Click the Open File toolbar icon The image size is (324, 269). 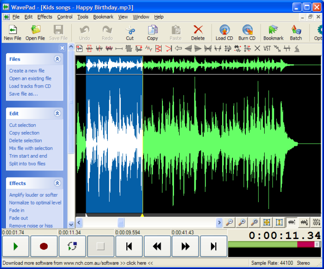coord(35,33)
